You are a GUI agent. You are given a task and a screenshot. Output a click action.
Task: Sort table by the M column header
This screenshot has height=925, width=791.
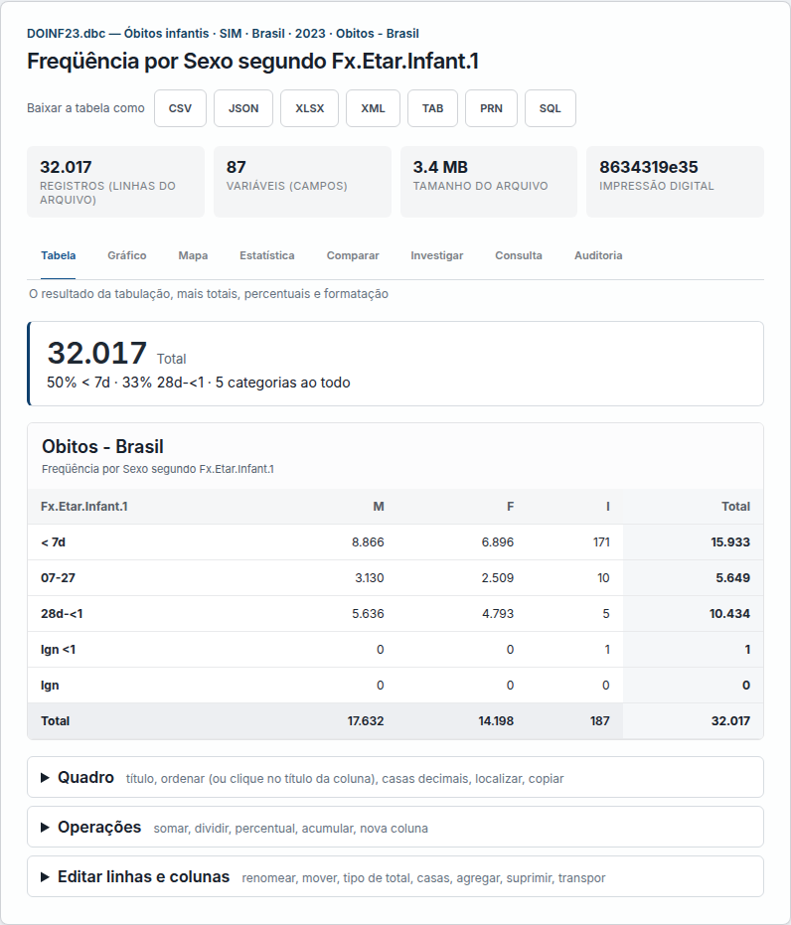(379, 506)
